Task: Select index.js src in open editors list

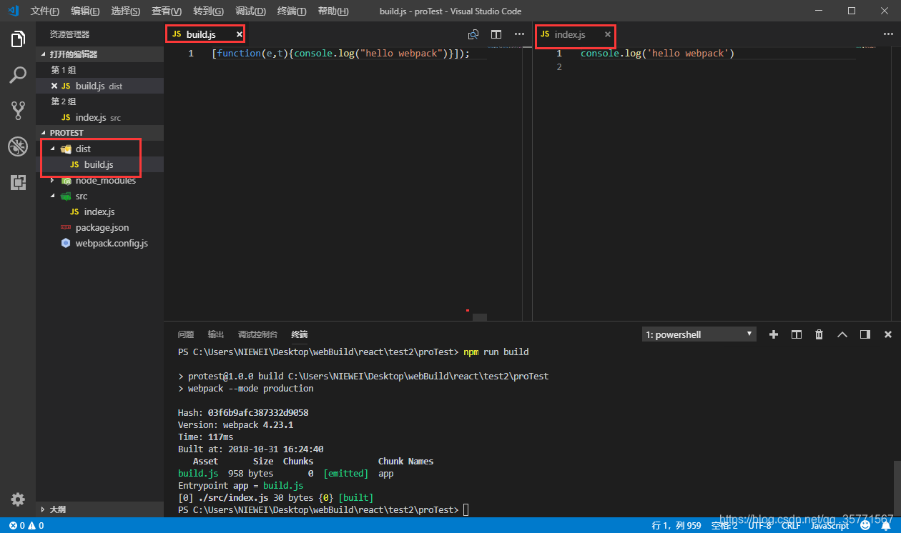Action: (x=99, y=117)
